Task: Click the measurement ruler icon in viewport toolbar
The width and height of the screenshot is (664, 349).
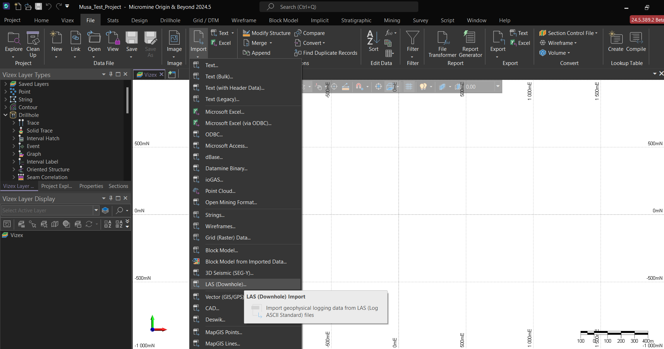Action: [345, 87]
